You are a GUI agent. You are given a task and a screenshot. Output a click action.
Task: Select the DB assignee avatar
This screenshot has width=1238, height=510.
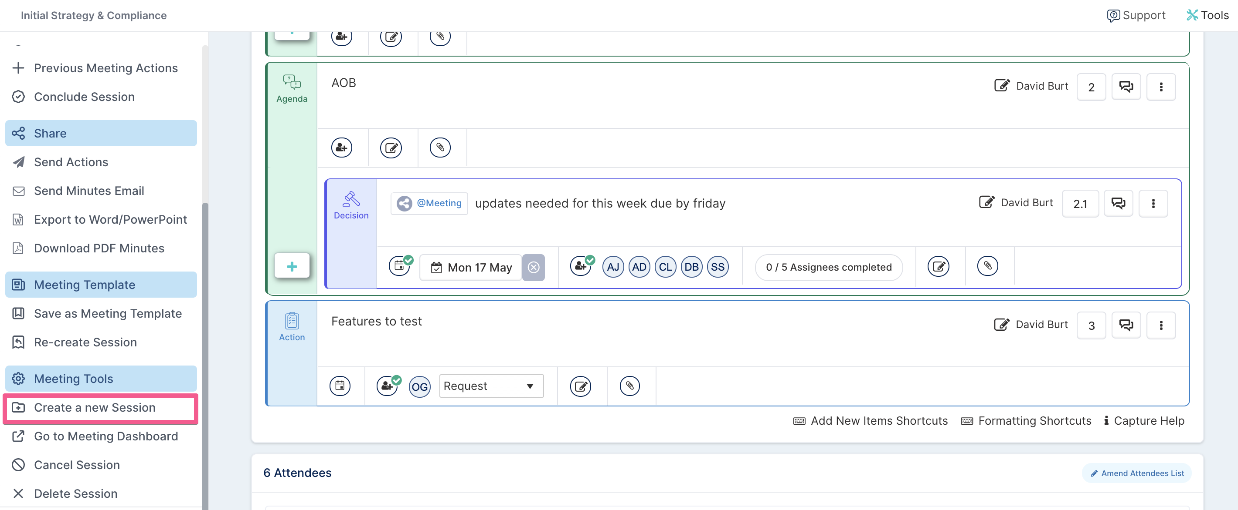[x=691, y=267]
